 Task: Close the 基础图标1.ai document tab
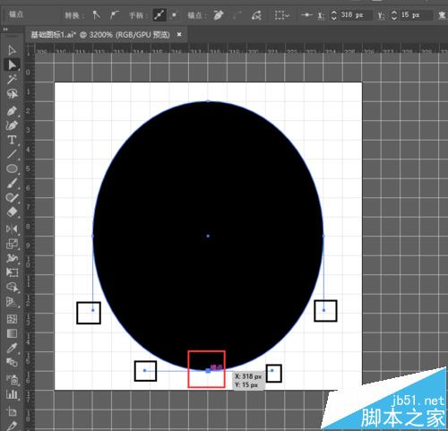(179, 34)
